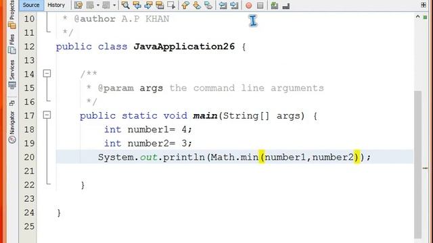
Task: Click the italic 'out' in System.out
Action: pyautogui.click(x=149, y=157)
